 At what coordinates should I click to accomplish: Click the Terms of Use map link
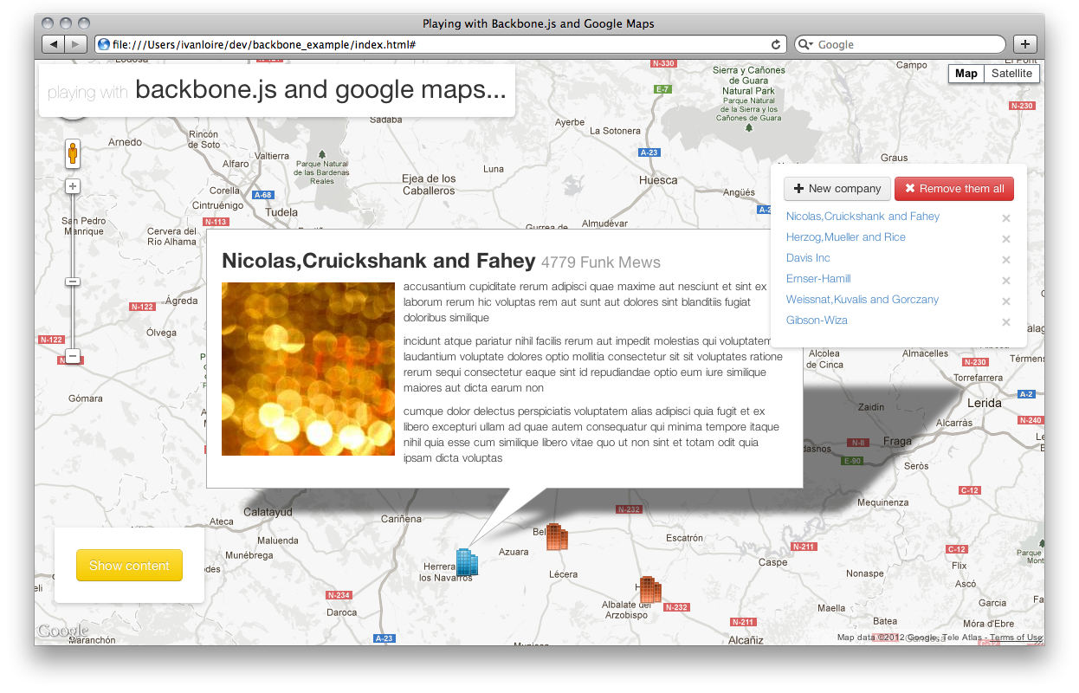(x=1016, y=638)
